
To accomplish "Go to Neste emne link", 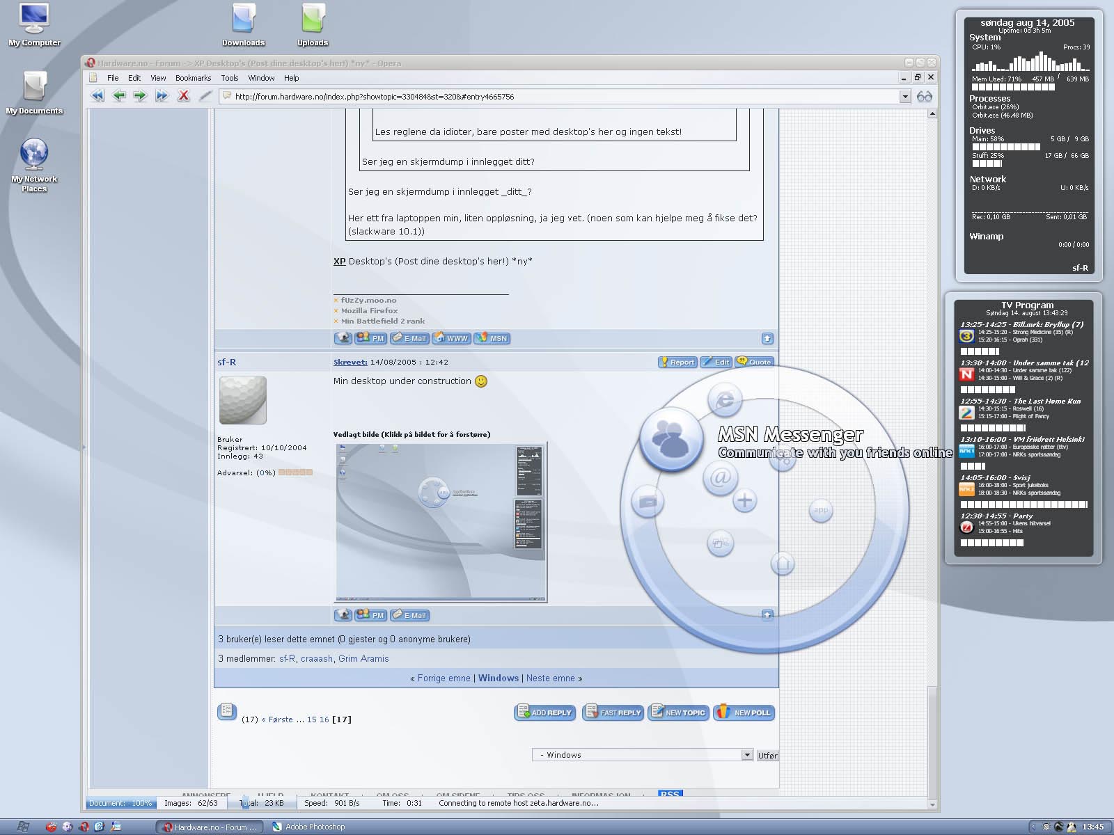I will [551, 678].
